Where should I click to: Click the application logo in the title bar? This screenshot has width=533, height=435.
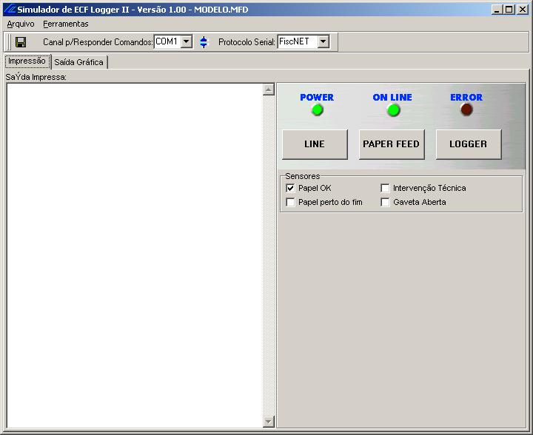click(10, 9)
